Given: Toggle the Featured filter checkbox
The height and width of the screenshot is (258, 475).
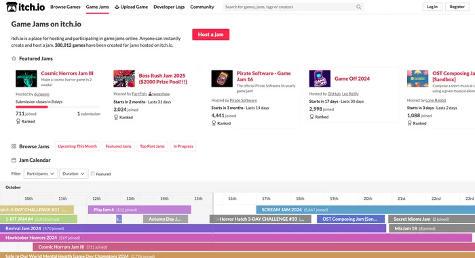Looking at the screenshot, I should pyautogui.click(x=93, y=173).
